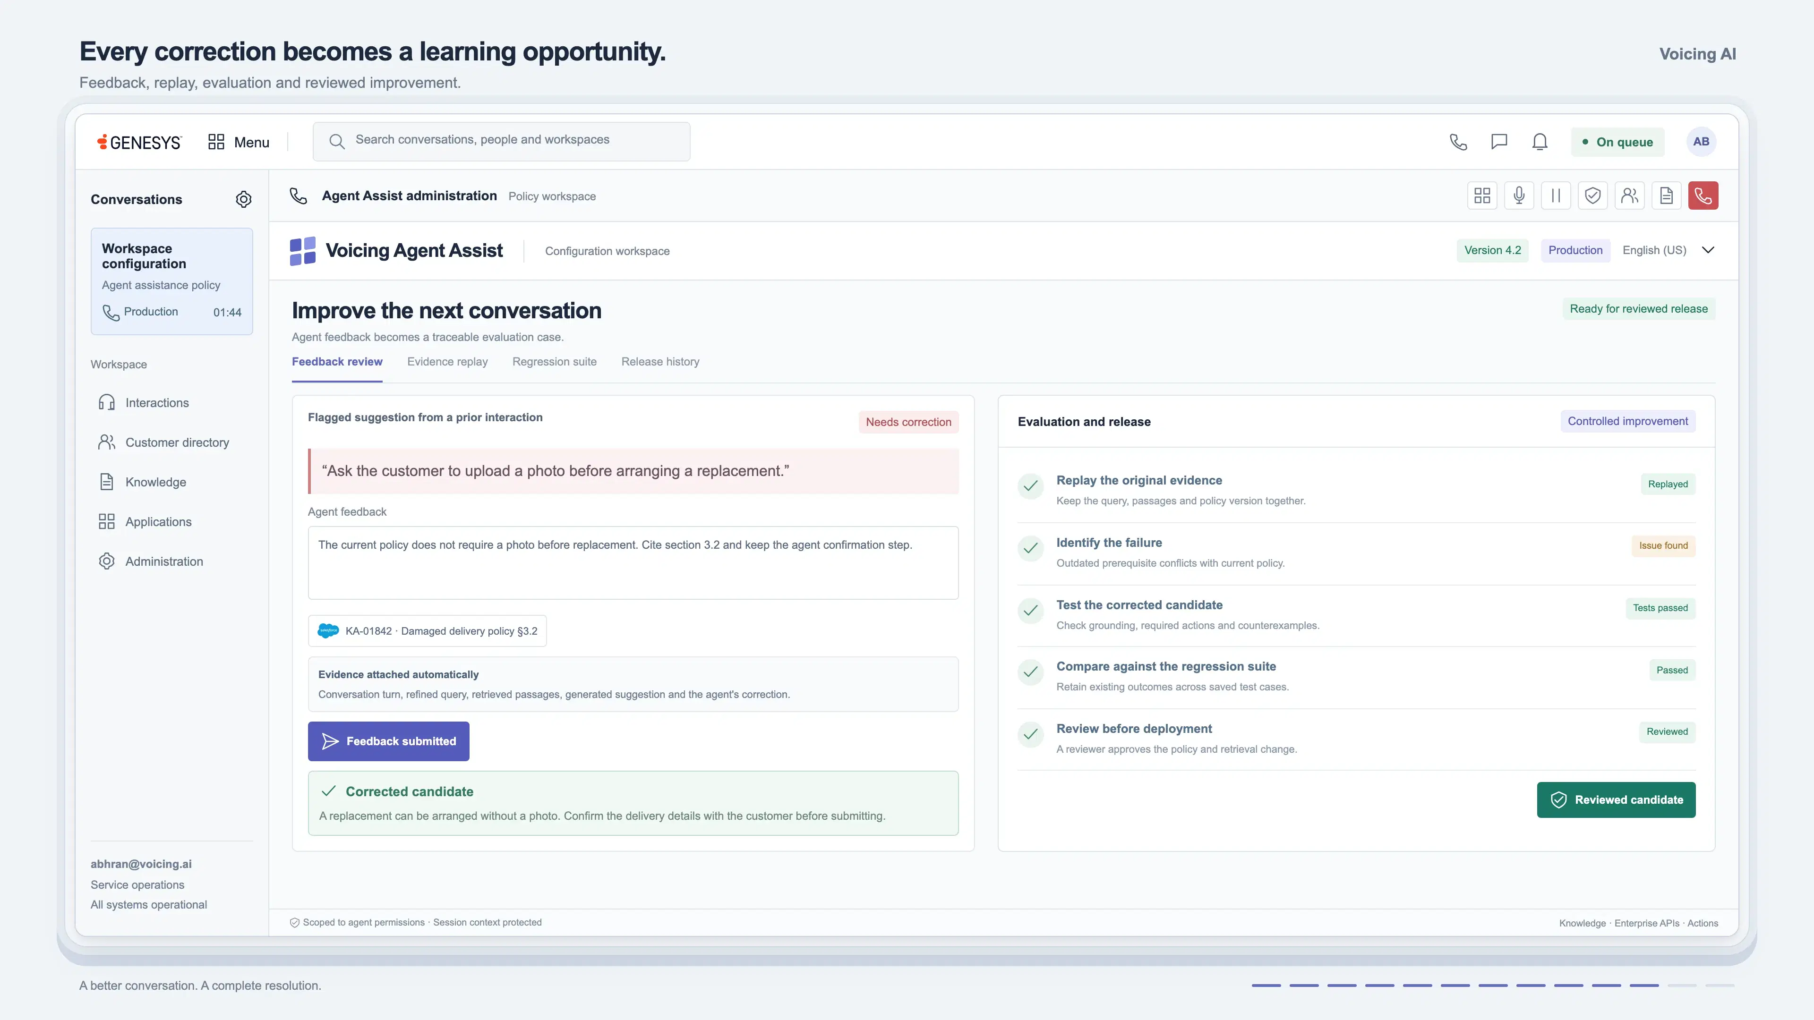The width and height of the screenshot is (1814, 1020).
Task: Click the phone icon in top header
Action: click(x=1458, y=142)
